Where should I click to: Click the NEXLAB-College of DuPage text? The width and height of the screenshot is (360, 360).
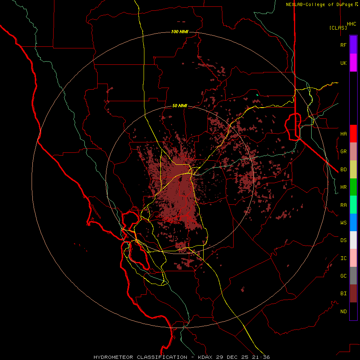320,4
